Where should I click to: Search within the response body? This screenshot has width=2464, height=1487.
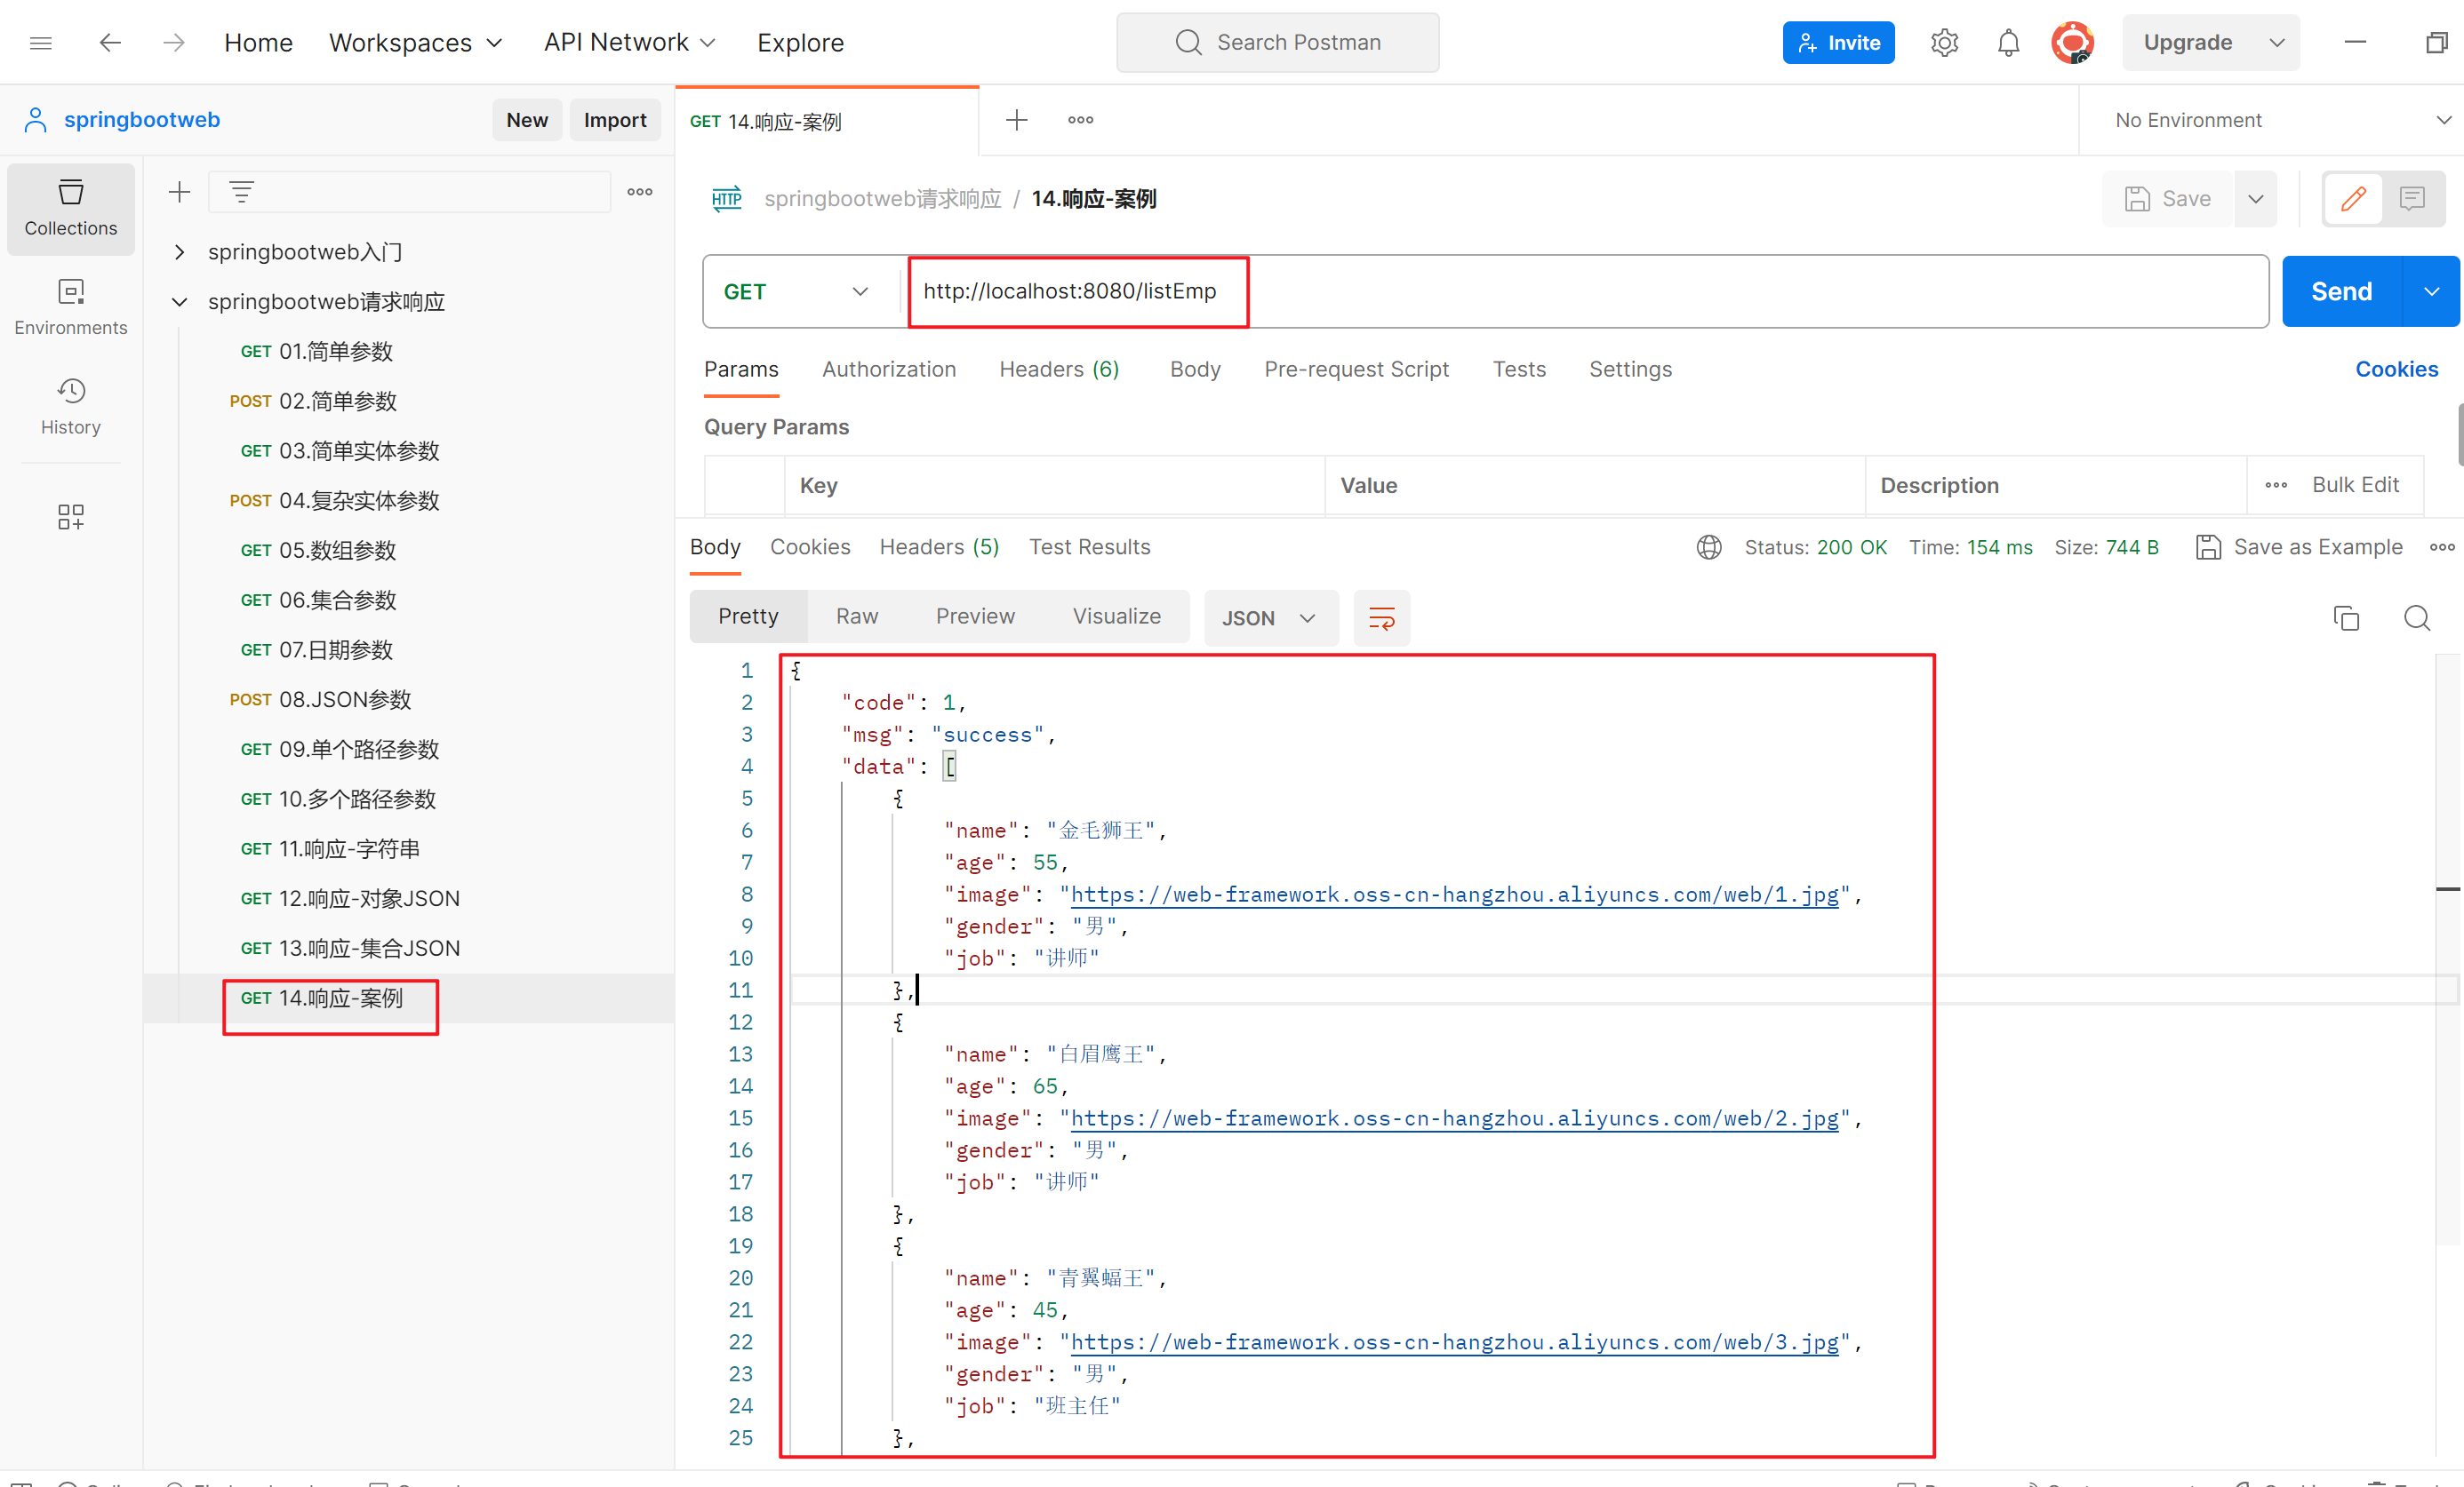click(2418, 617)
